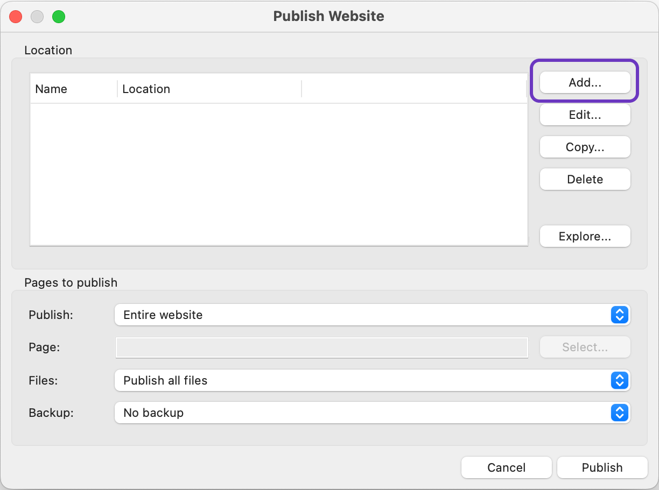The height and width of the screenshot is (490, 659).
Task: Click the Location column header
Action: 209,89
